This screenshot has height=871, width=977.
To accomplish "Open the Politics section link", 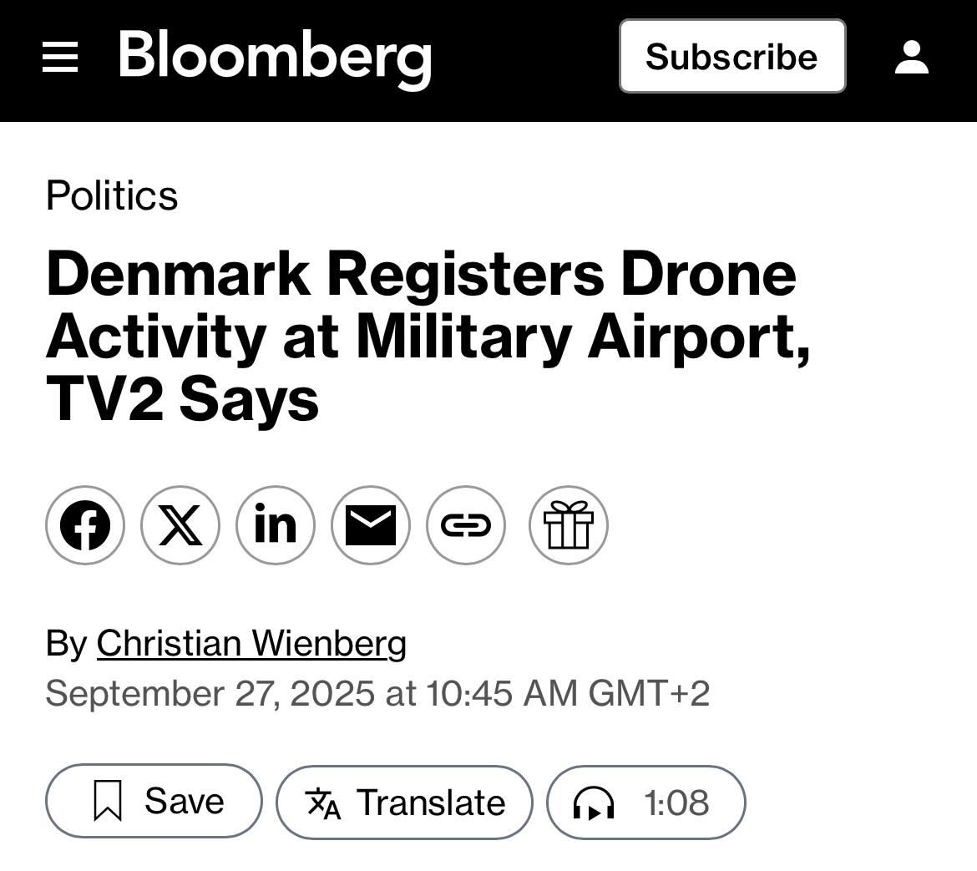I will [112, 195].
